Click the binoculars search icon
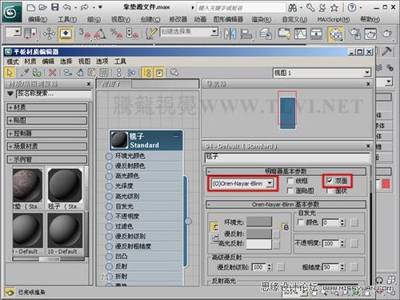This screenshot has height=300, width=400. coord(293,8)
